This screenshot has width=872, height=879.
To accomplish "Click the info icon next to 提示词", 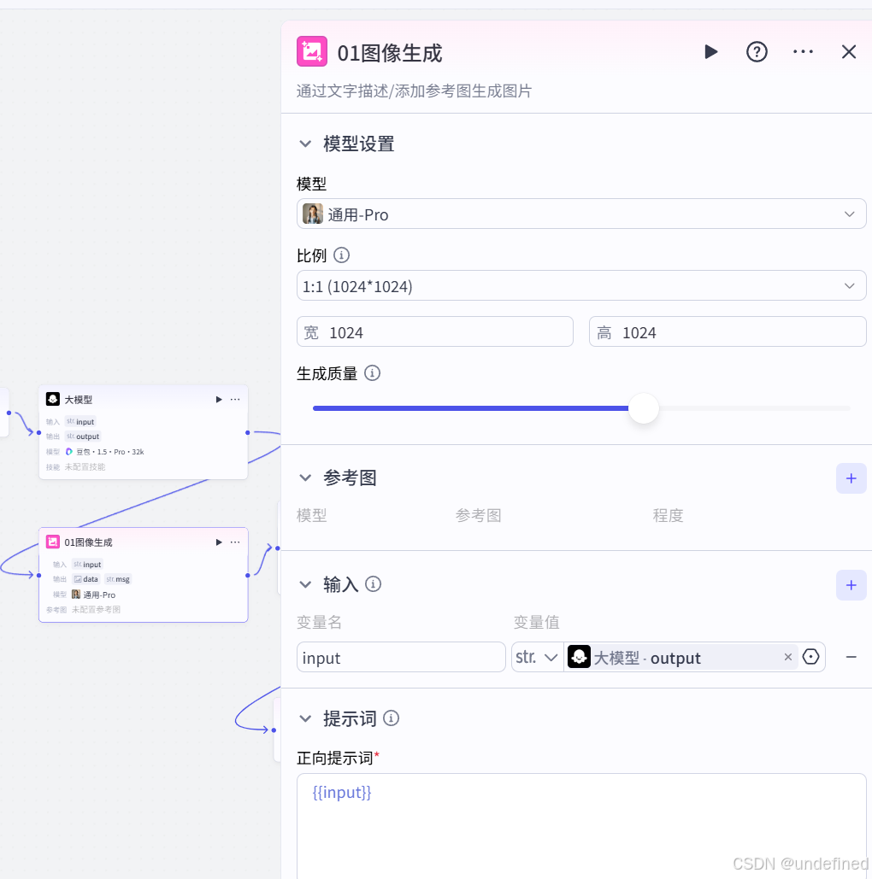I will [391, 718].
